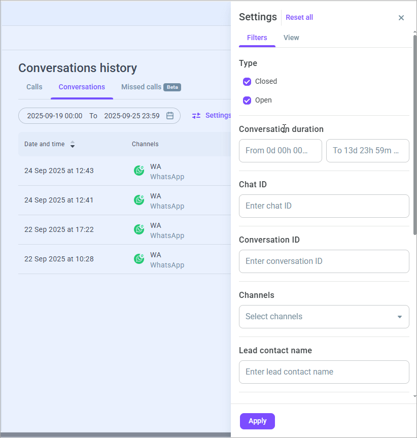Click the Settings sliders icon
This screenshot has height=438, width=417.
click(196, 116)
